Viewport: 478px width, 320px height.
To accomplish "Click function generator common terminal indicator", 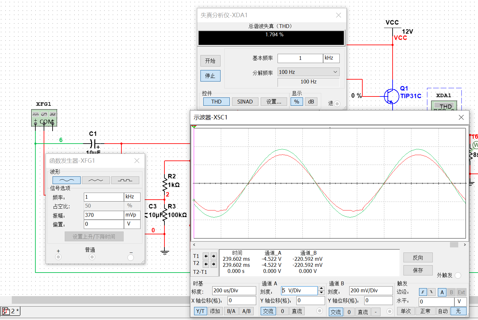I will [x=92, y=257].
